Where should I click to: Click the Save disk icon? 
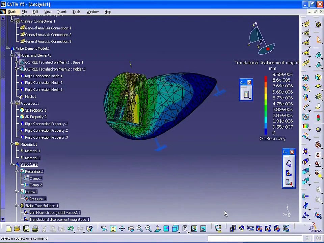[26, 229]
